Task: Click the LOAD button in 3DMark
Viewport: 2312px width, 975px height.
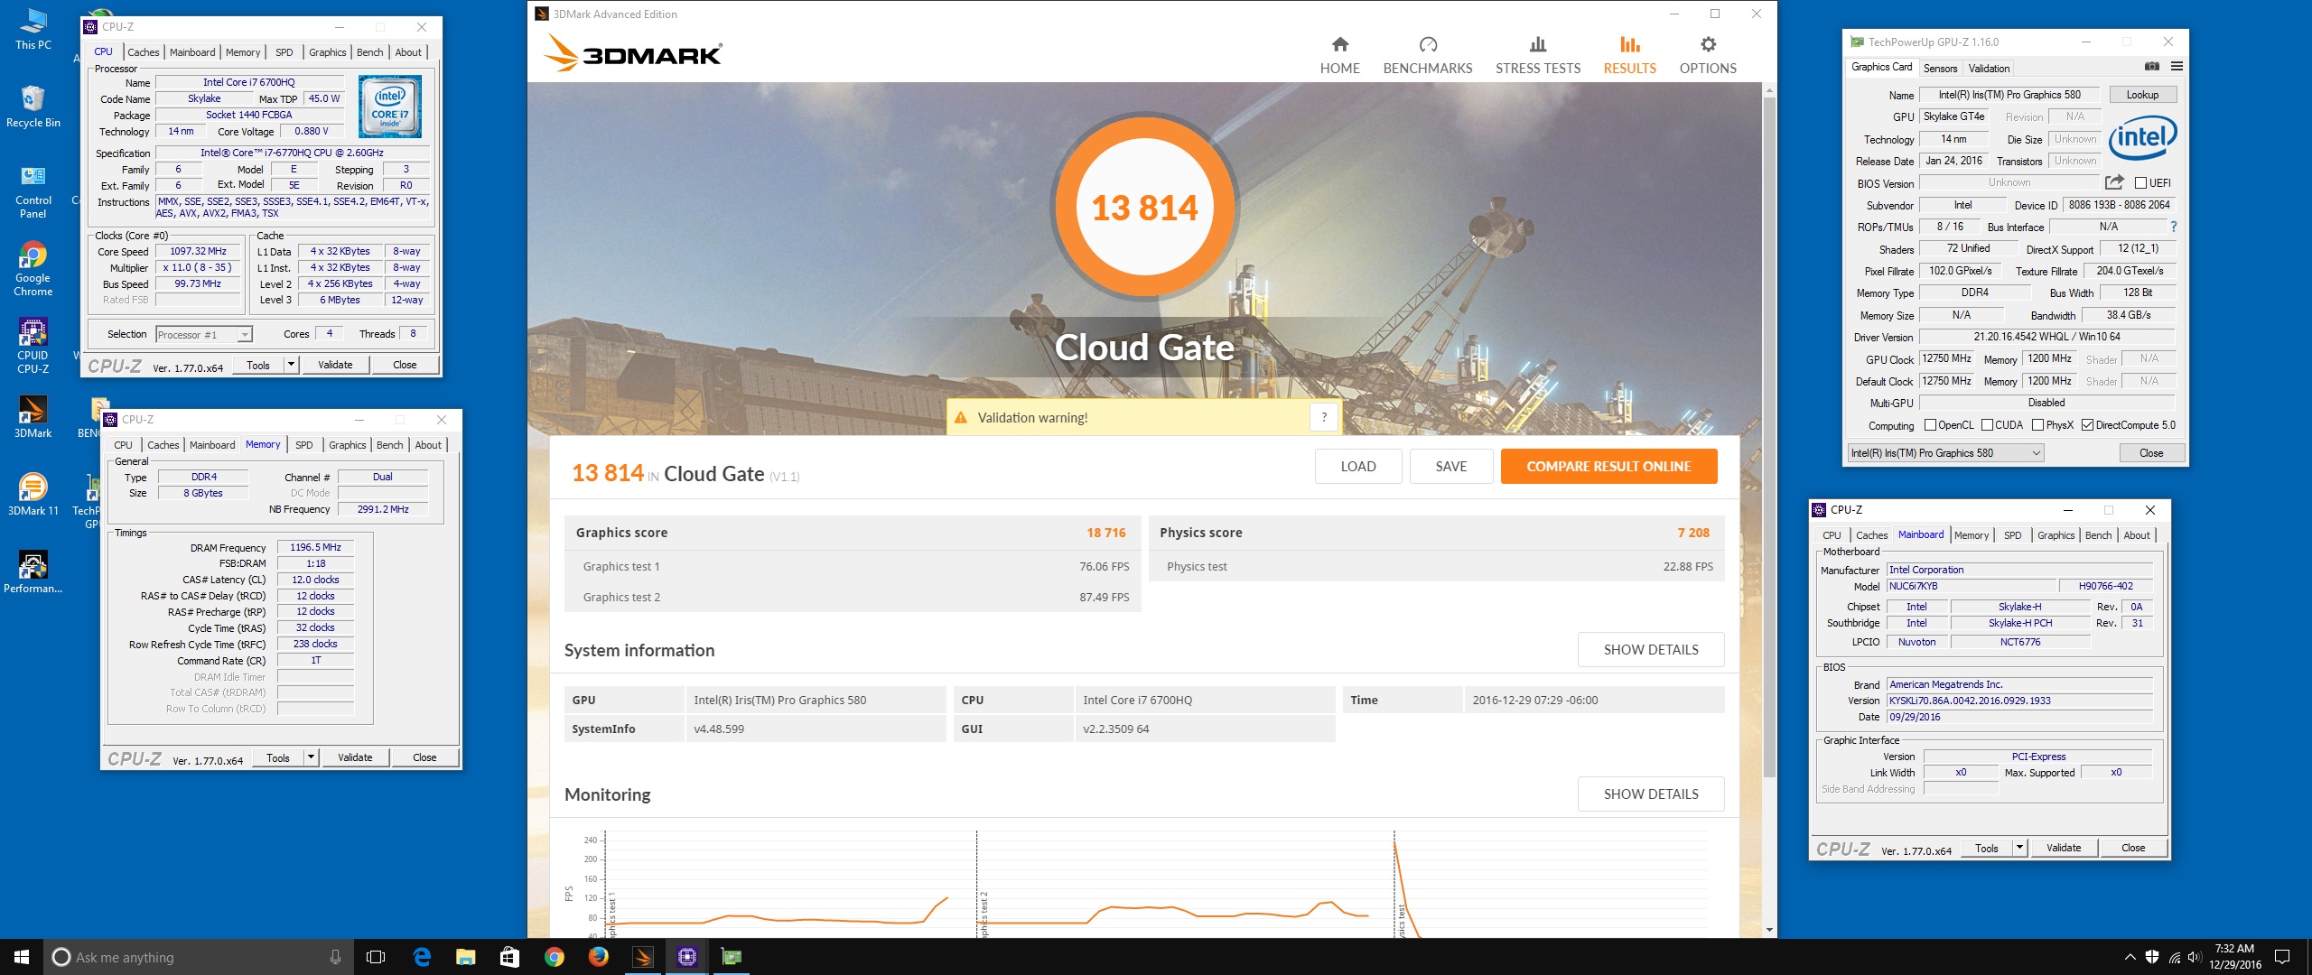Action: tap(1357, 467)
